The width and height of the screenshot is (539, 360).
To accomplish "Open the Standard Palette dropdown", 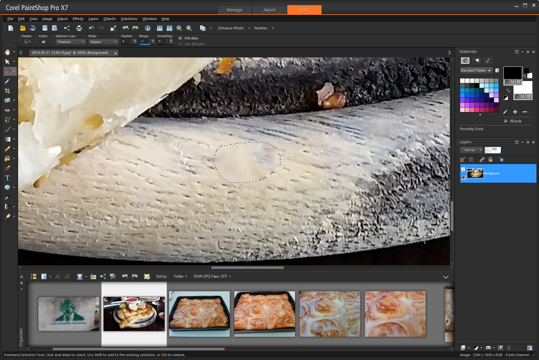I will tap(476, 70).
